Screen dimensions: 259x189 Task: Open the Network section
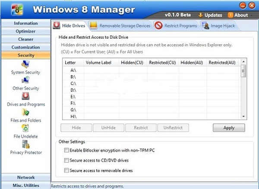26,177
